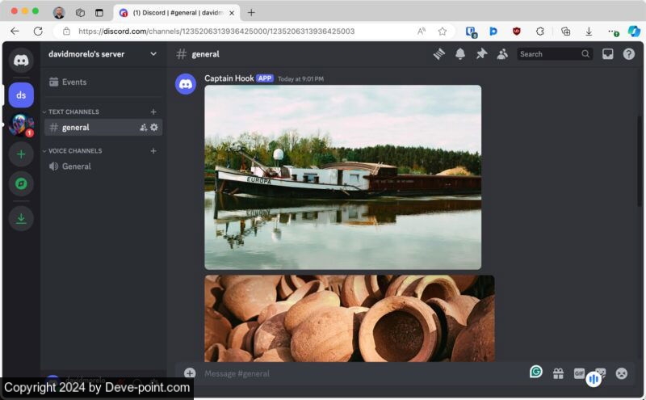Select the Events item in sidebar
The image size is (646, 400).
(73, 82)
